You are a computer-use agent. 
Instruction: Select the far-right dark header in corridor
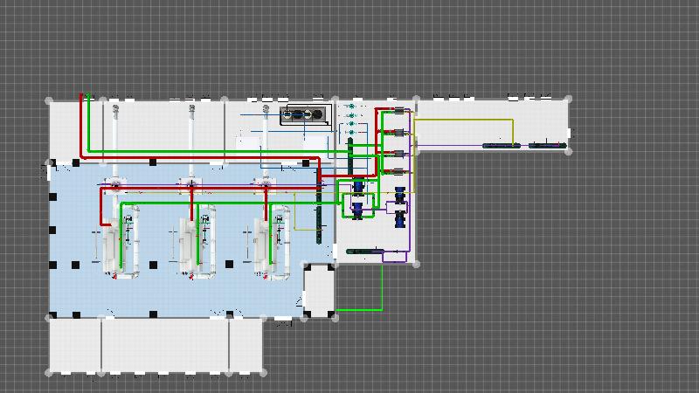coord(548,145)
